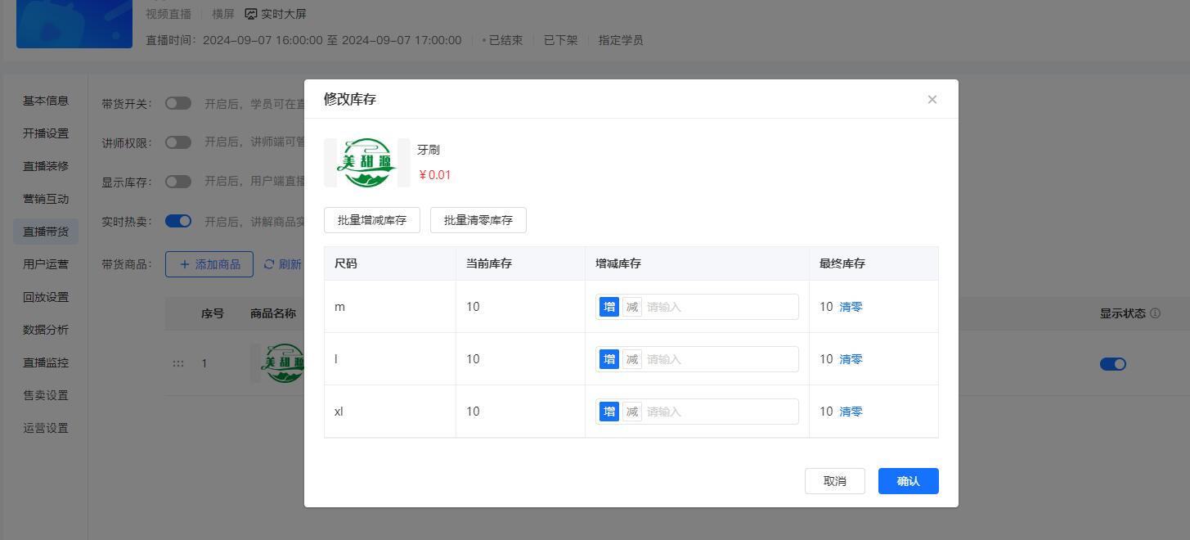Screen dimensions: 1190x540
Task: Select 增 for size m row
Action: click(609, 307)
